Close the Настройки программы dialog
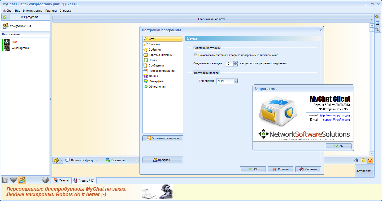The width and height of the screenshot is (382, 201). 320,30
